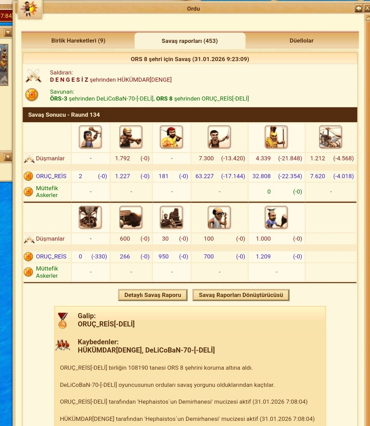Expand the upper left sidebar arrow
The image size is (370, 426).
pos(8,33)
